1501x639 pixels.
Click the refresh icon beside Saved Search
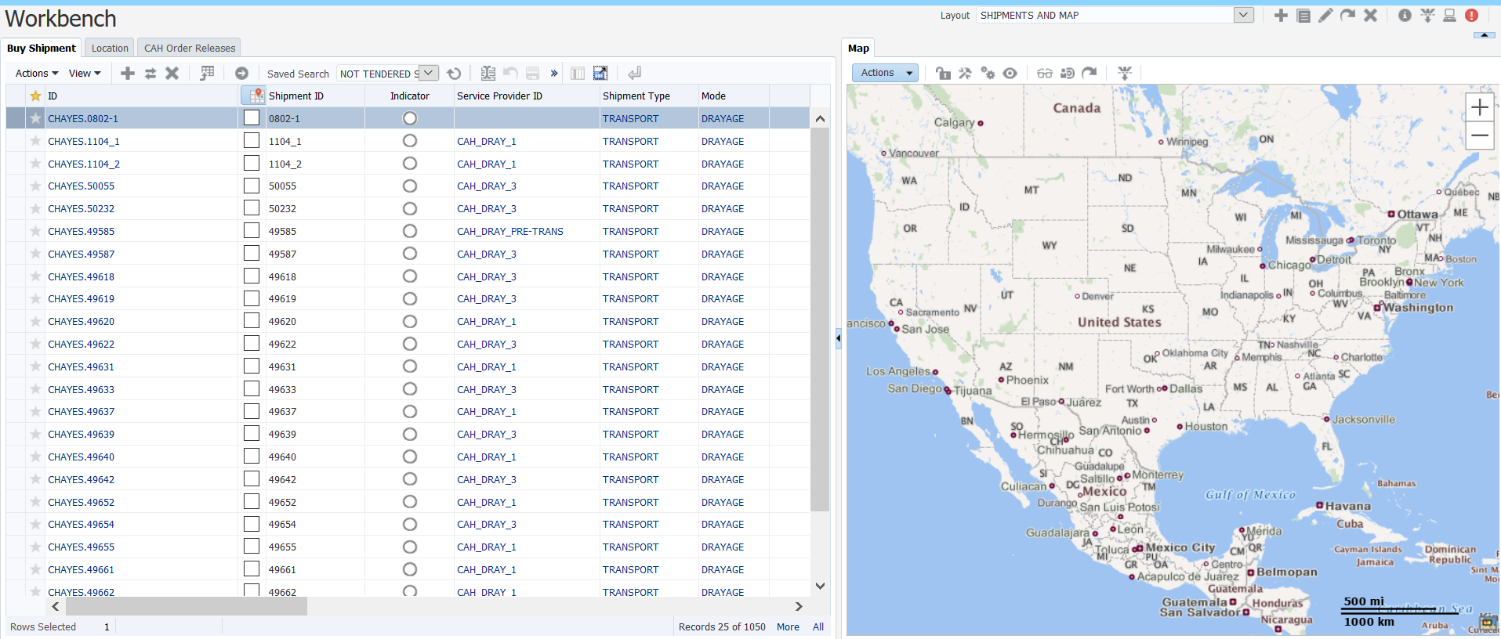(454, 74)
